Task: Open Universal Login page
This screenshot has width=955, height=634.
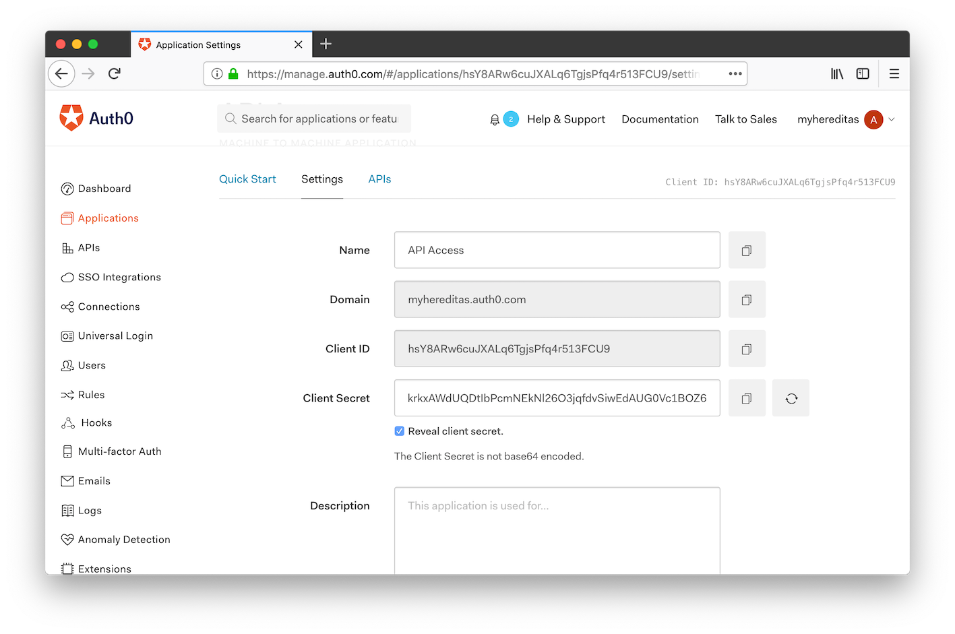Action: 115,336
